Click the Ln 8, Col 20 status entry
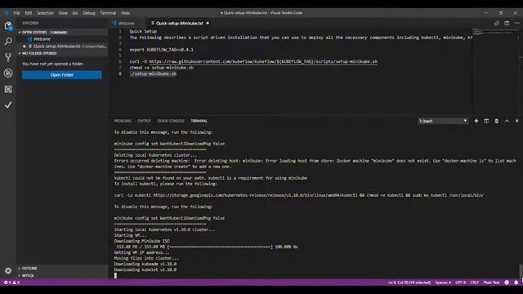 (x=409, y=283)
